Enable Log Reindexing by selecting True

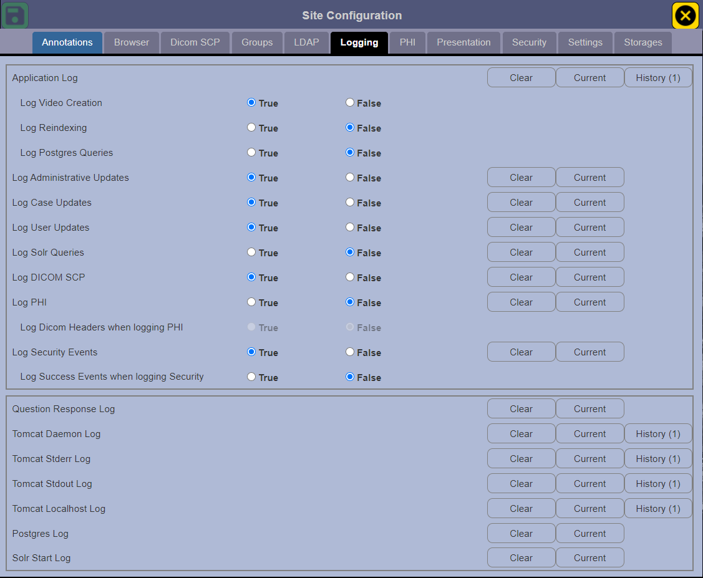250,128
